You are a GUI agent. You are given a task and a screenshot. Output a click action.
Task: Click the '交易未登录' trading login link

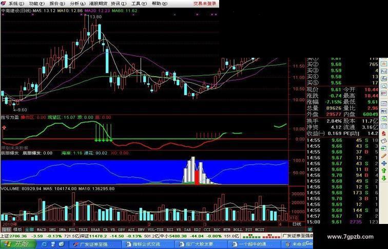(205, 4)
